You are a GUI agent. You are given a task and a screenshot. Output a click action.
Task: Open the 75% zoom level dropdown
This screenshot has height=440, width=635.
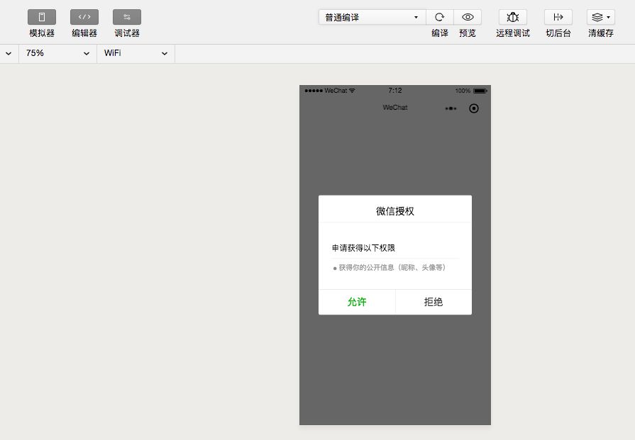tap(57, 53)
